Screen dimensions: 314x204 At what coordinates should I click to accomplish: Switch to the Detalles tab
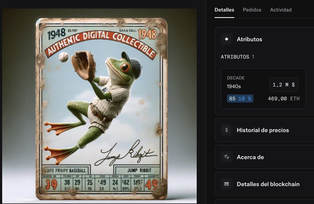(224, 10)
